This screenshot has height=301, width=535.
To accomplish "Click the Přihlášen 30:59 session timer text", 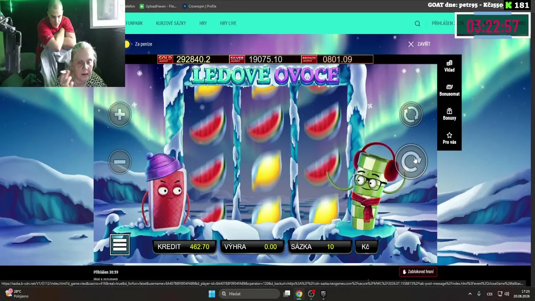I will coord(106,272).
